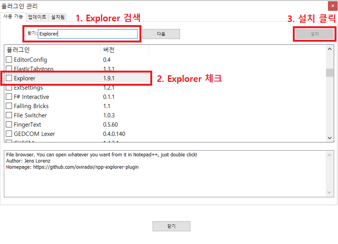Enable the FingerText checkbox
The height and width of the screenshot is (244, 338).
tap(9, 124)
